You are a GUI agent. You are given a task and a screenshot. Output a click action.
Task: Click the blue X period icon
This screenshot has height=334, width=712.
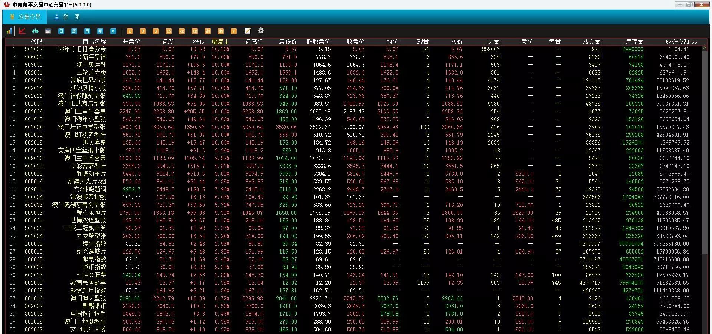pos(113,31)
